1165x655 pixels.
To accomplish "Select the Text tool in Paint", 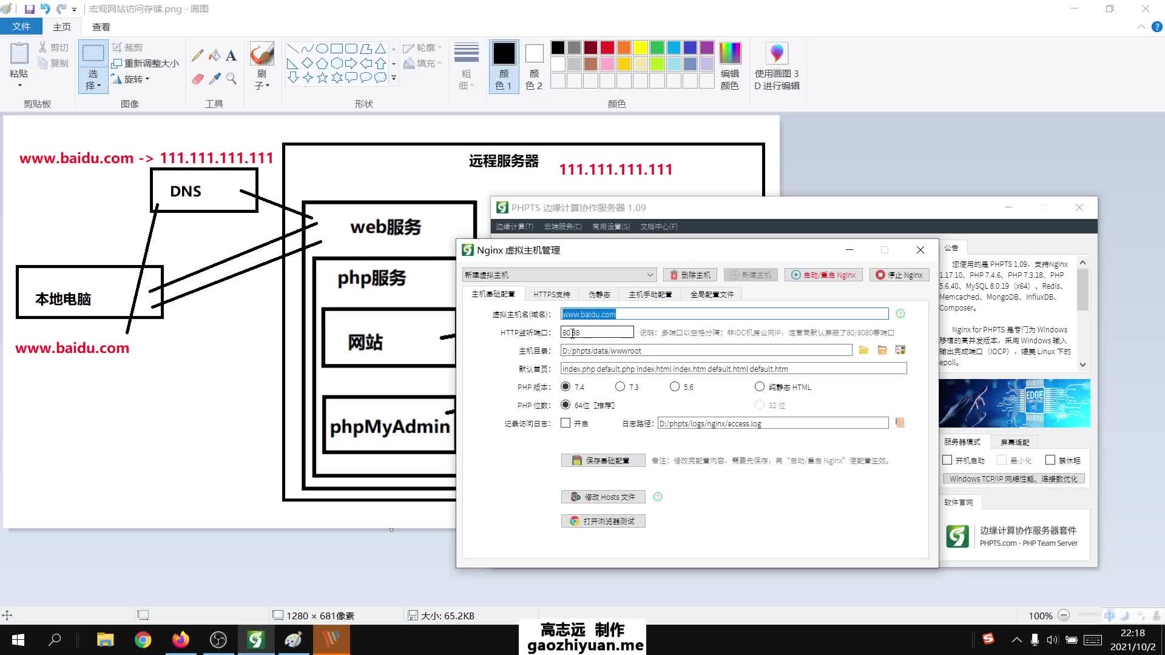I will (x=231, y=55).
